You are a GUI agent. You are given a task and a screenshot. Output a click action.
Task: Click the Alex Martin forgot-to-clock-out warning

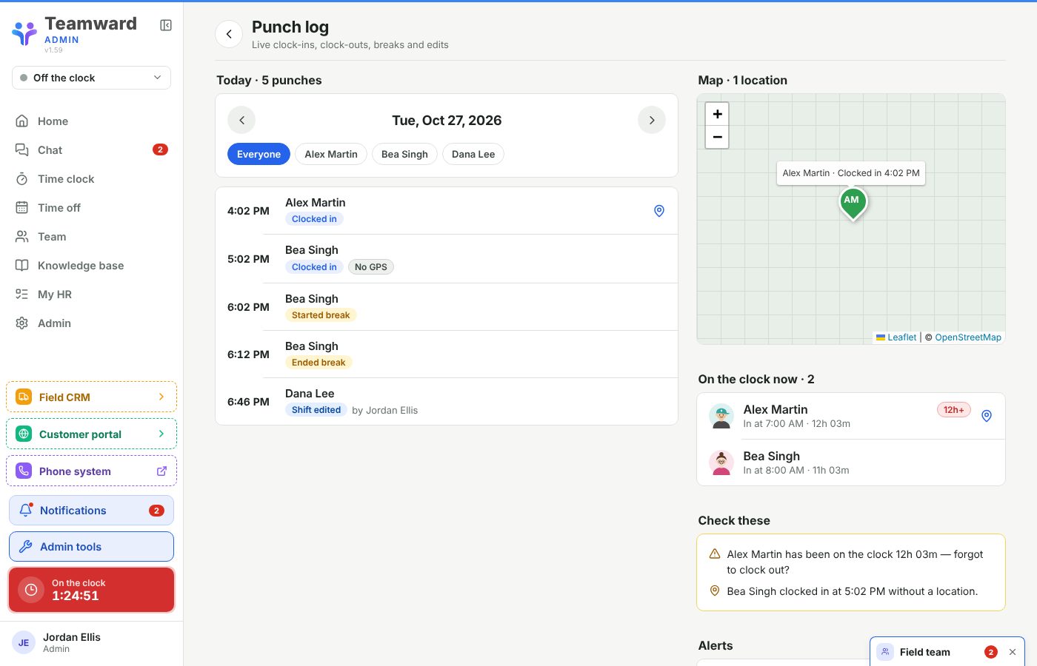pyautogui.click(x=851, y=562)
